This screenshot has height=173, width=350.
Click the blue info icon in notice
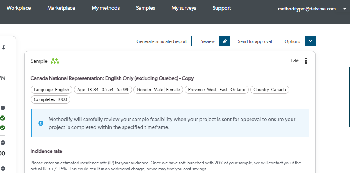pyautogui.click(x=41, y=123)
